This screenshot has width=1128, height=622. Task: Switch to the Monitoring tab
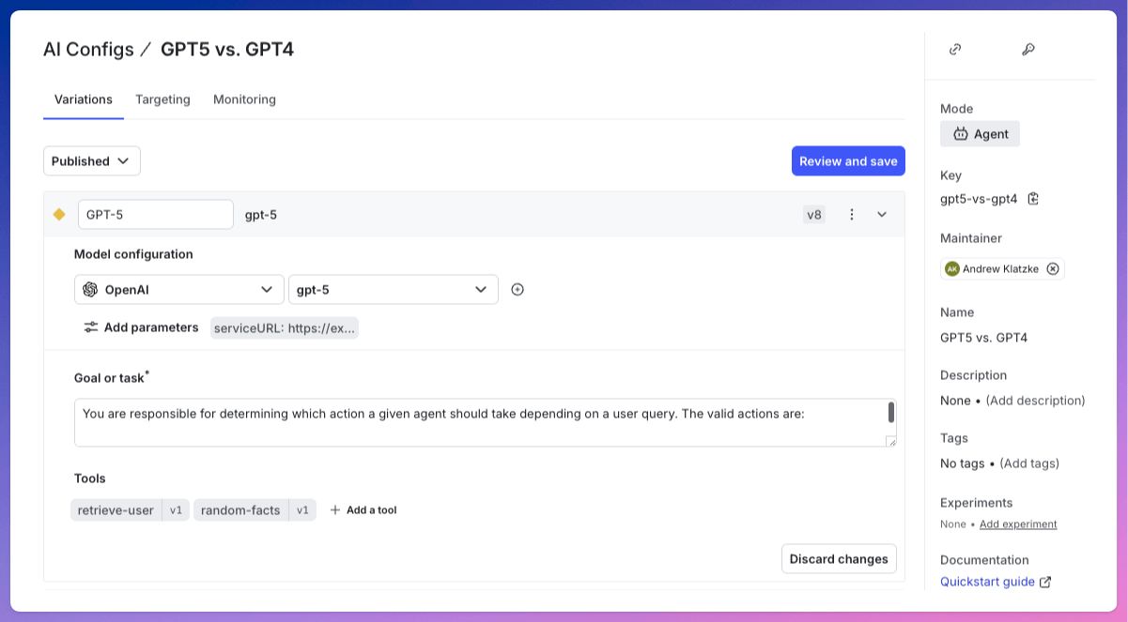click(244, 99)
